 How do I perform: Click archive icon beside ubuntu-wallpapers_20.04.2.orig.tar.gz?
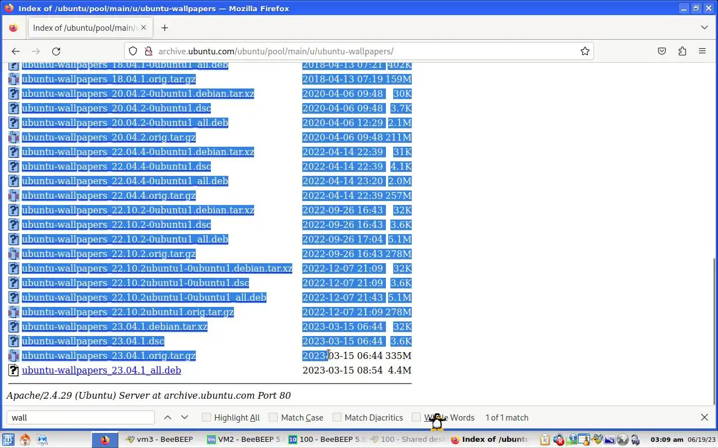(13, 137)
